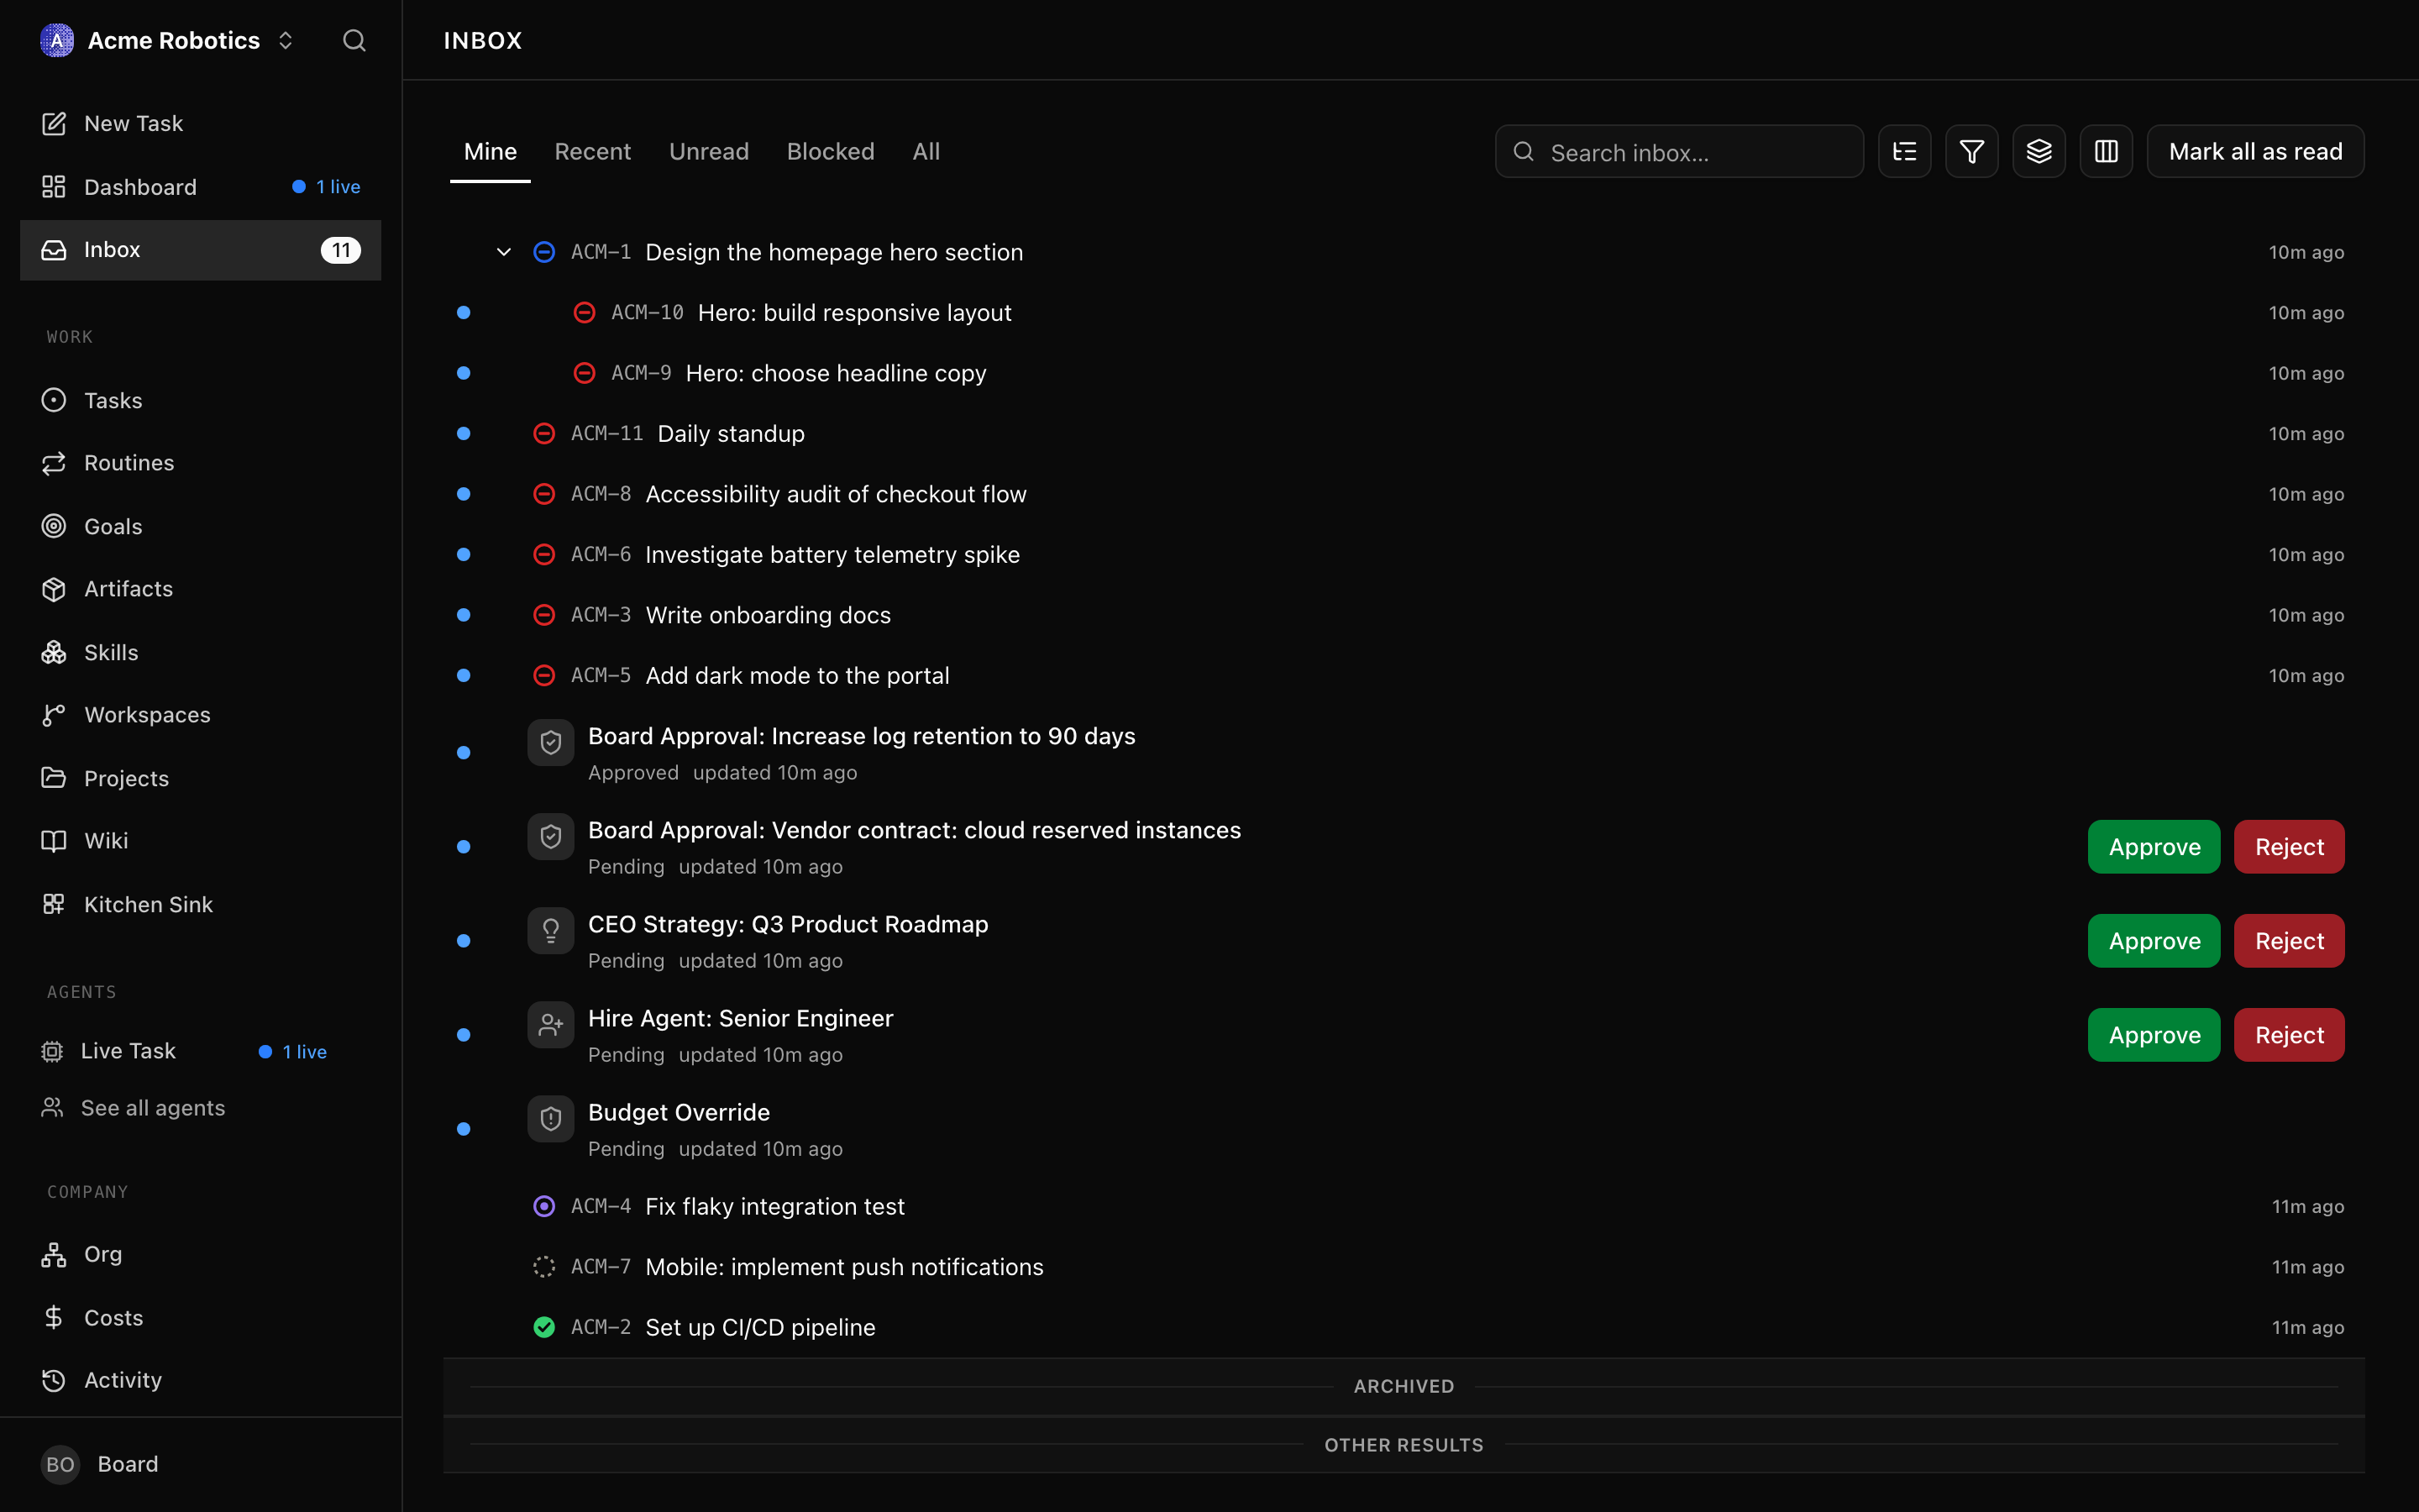Toggle the nested list view icon
2419x1512 pixels.
click(1904, 152)
